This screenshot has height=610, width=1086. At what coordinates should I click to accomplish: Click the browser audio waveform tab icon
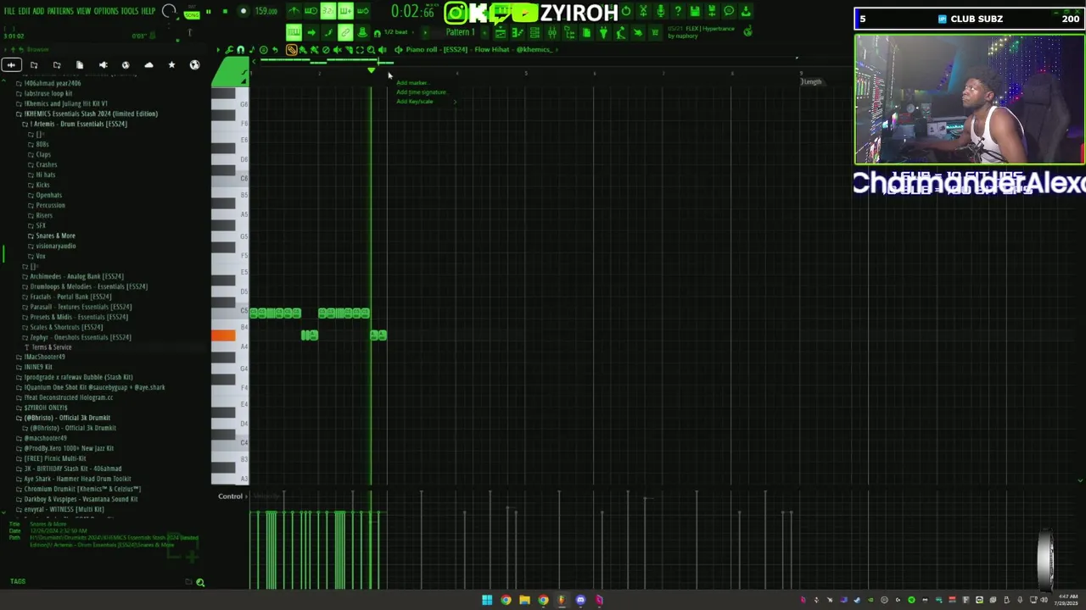pyautogui.click(x=11, y=65)
